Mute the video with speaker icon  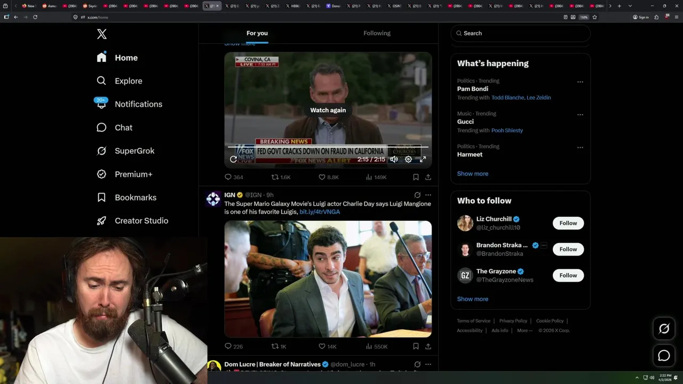point(394,159)
